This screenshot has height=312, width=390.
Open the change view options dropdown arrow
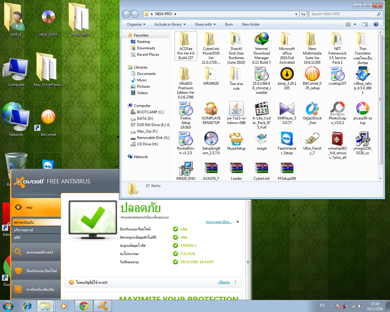click(x=355, y=24)
